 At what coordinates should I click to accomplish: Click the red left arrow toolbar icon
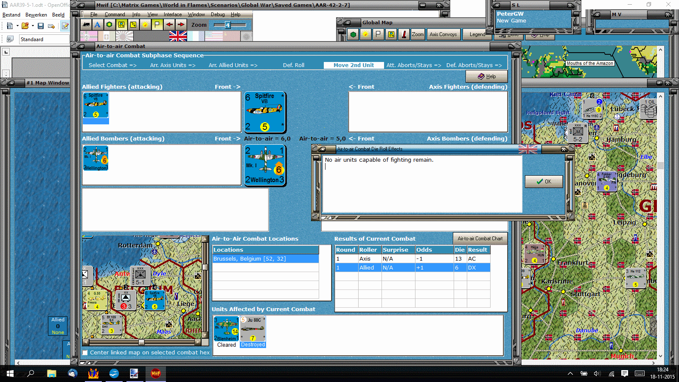point(169,25)
